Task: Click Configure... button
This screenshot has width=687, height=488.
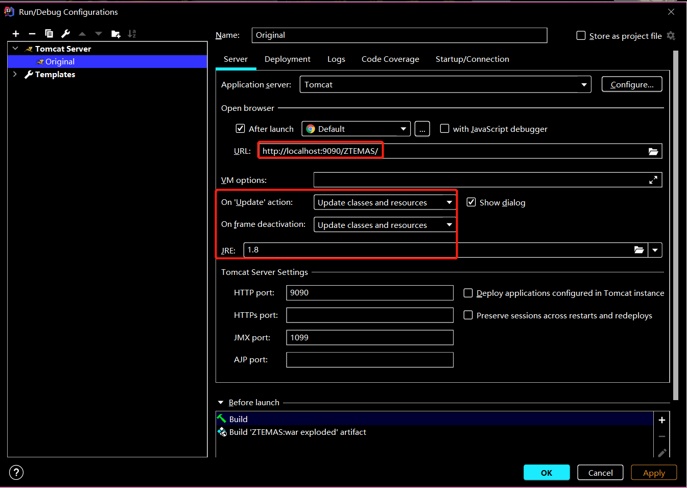Action: pyautogui.click(x=632, y=84)
